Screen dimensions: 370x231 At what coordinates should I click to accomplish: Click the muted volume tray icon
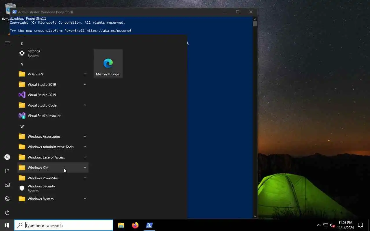coord(332,225)
